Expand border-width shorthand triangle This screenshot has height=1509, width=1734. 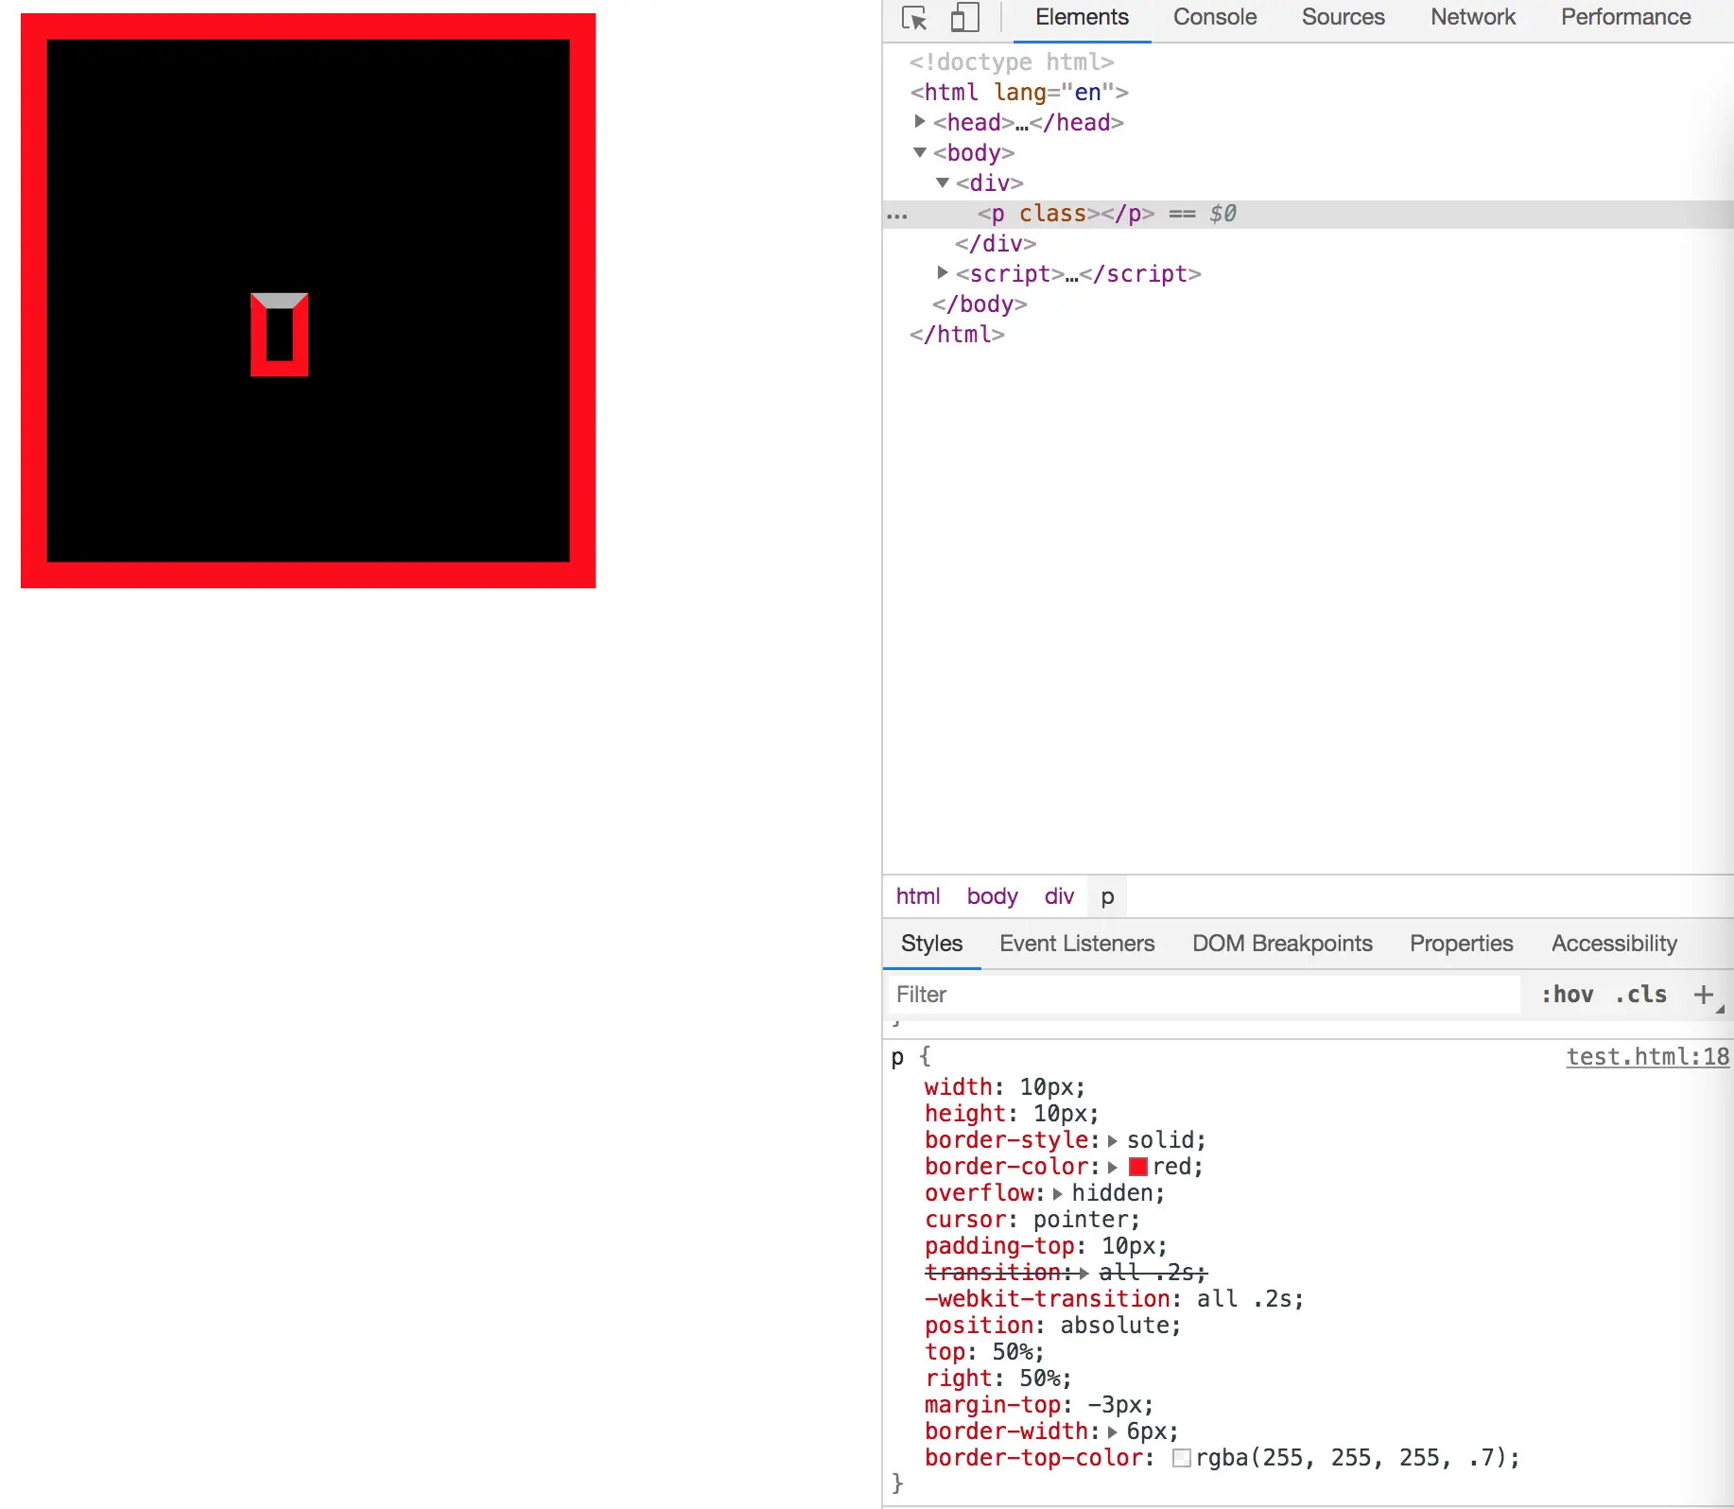click(1113, 1432)
